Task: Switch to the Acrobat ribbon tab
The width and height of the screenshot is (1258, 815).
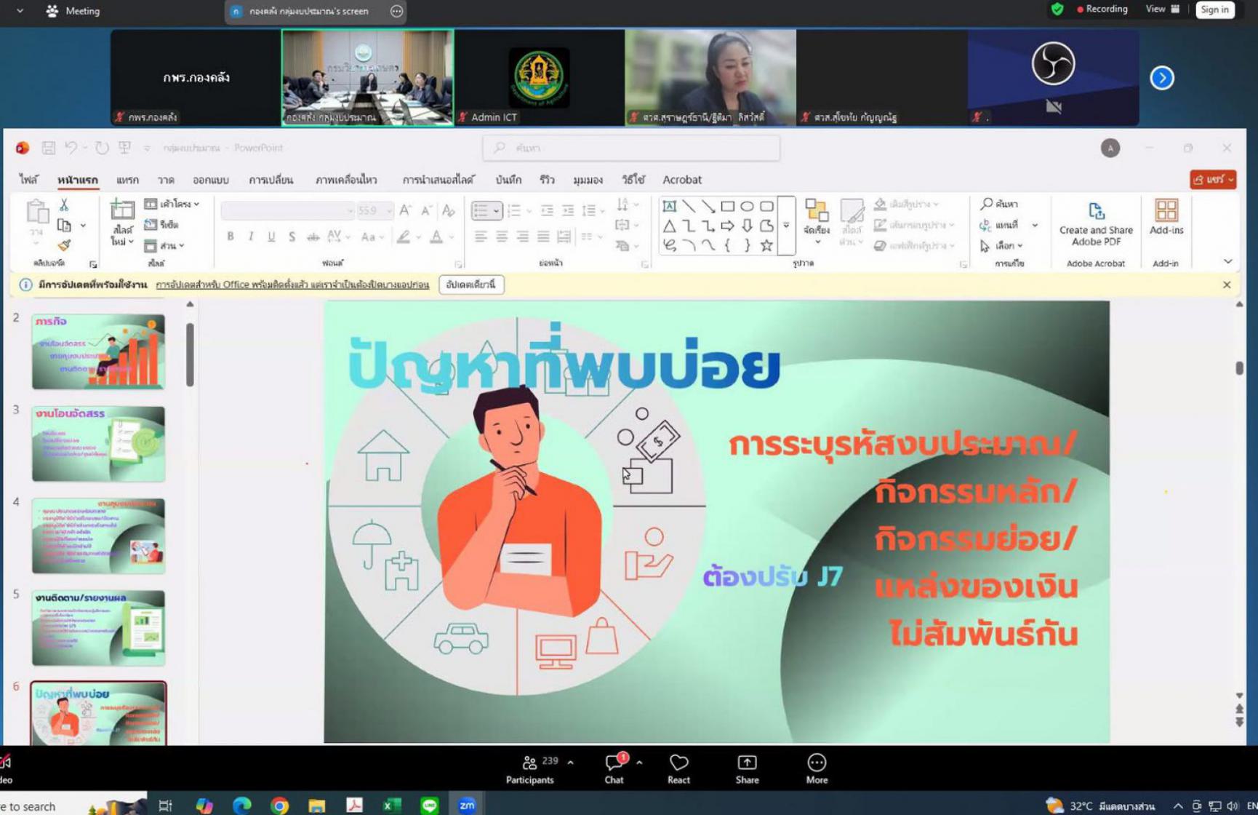Action: 681,180
